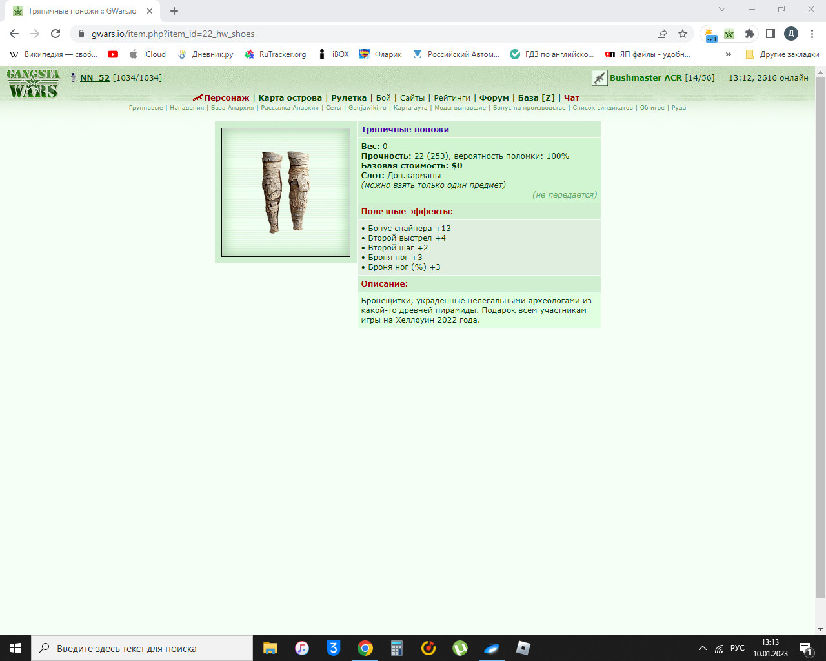Viewport: 826px width, 661px height.
Task: Open База [Z] menu item
Action: 536,98
